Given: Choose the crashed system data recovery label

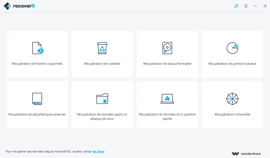Looking at the screenshot, I should pyautogui.click(x=167, y=117).
